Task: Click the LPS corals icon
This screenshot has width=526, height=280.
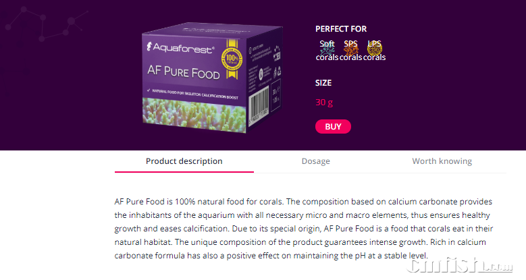Action: [x=375, y=49]
